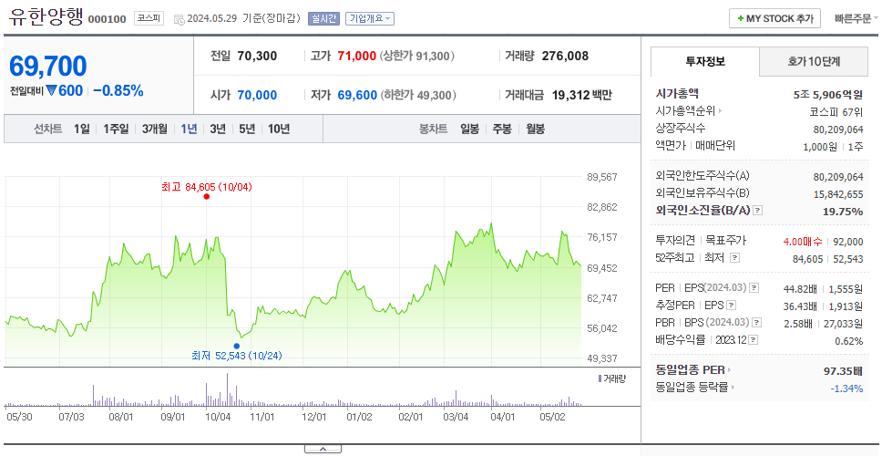
Task: Open help icon beside 추정PER EPS
Action: 731,306
